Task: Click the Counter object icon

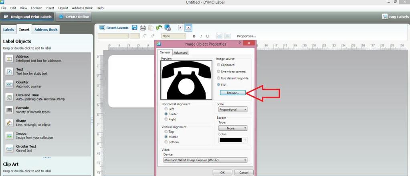Action: pyautogui.click(x=9, y=84)
